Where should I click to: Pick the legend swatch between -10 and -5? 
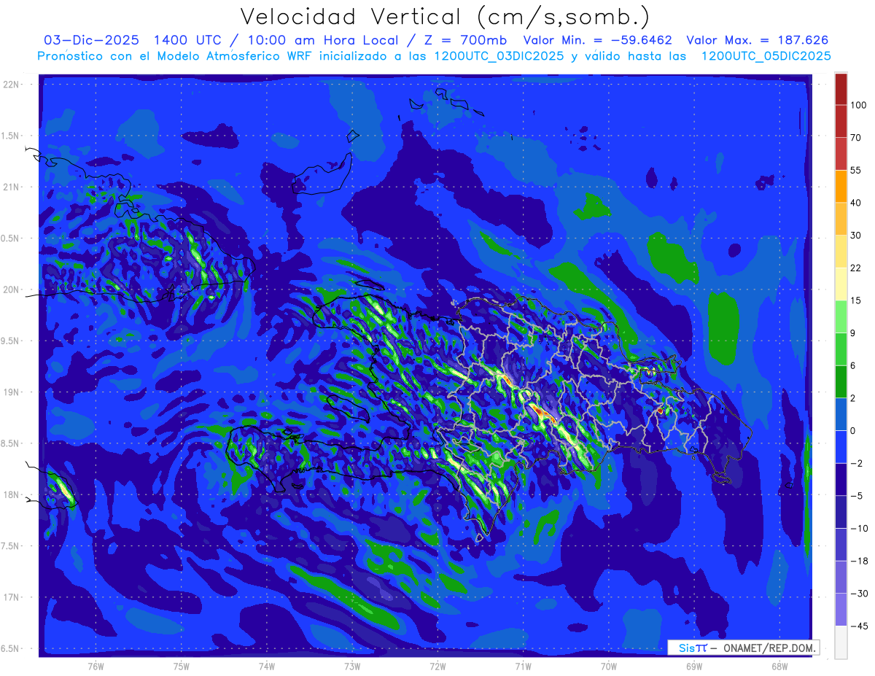point(841,511)
